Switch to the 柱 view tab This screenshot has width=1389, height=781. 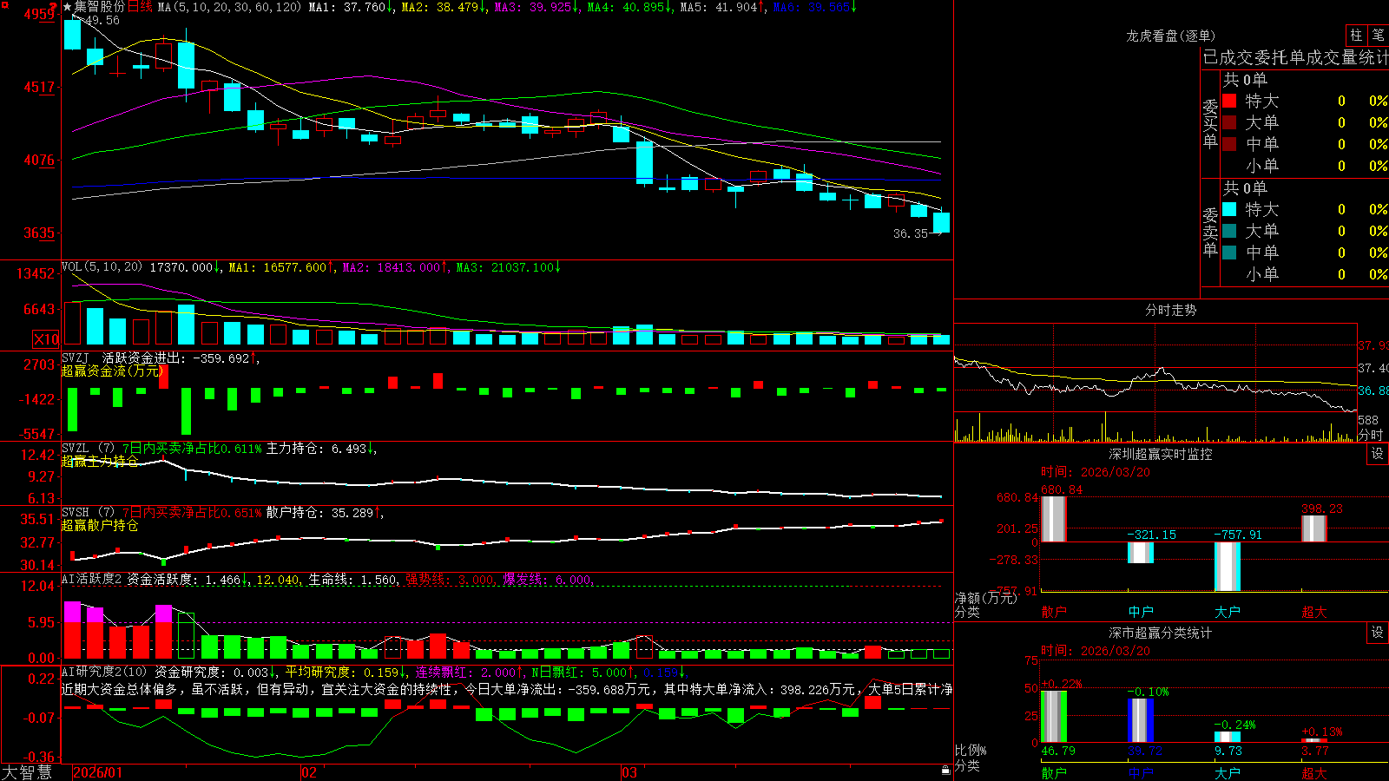[1356, 35]
